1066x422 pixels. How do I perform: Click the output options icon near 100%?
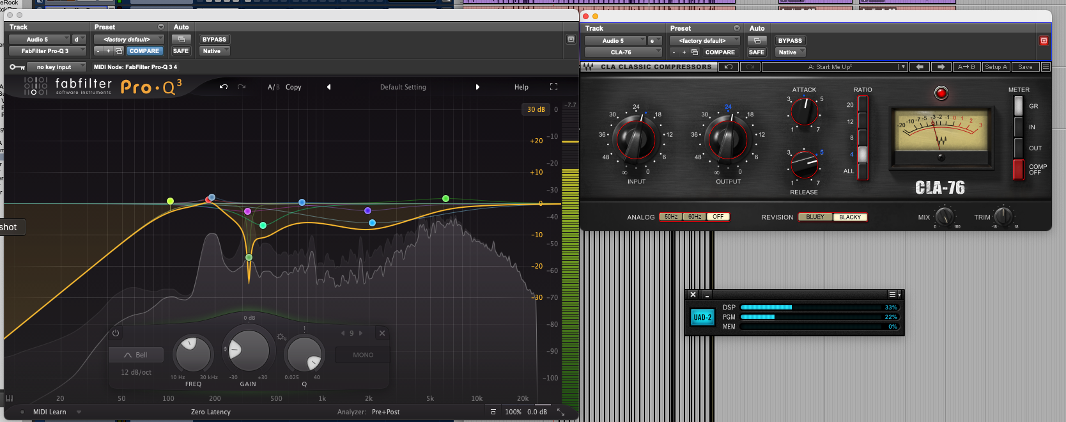coord(493,412)
